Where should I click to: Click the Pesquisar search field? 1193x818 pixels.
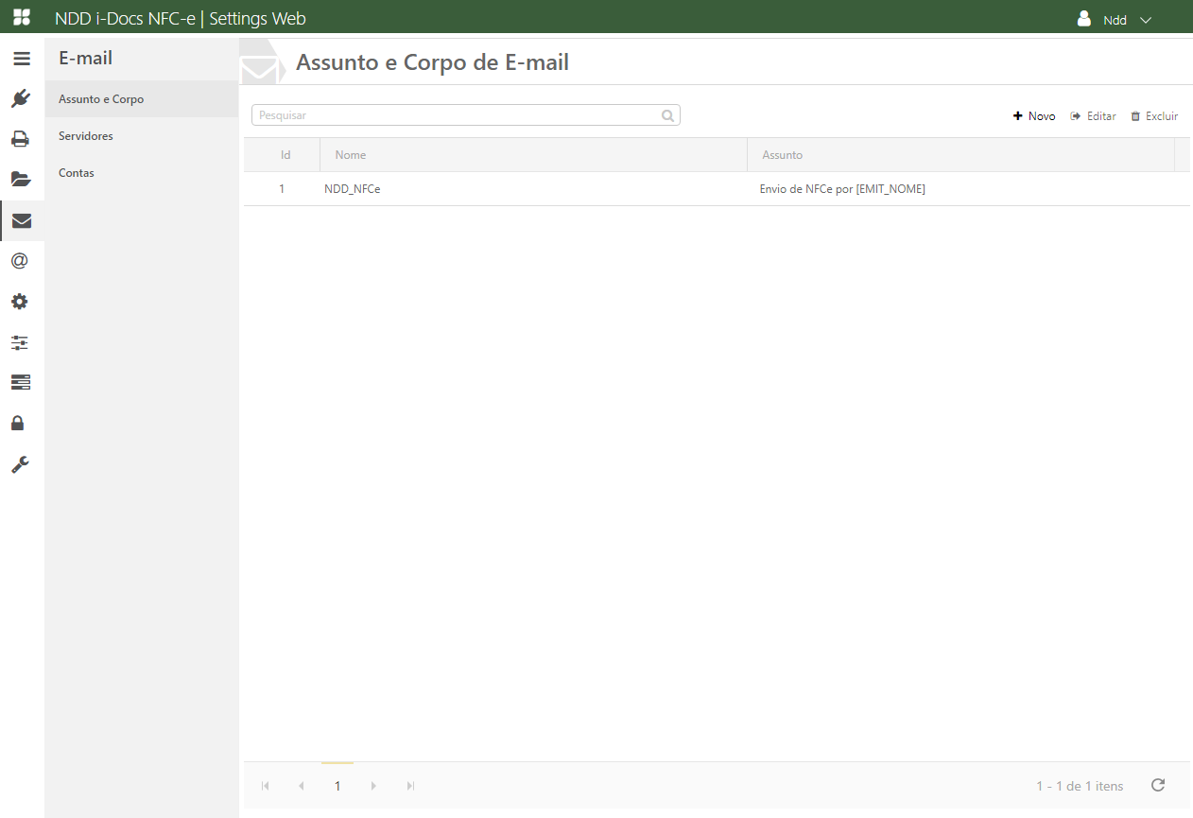pos(458,115)
